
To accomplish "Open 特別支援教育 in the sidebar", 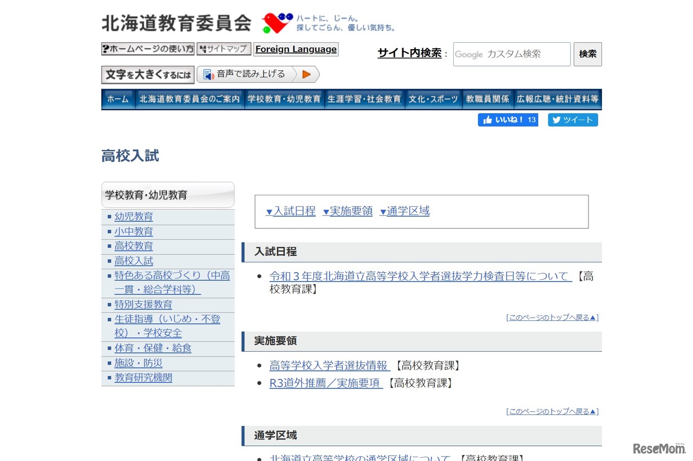I will (143, 305).
